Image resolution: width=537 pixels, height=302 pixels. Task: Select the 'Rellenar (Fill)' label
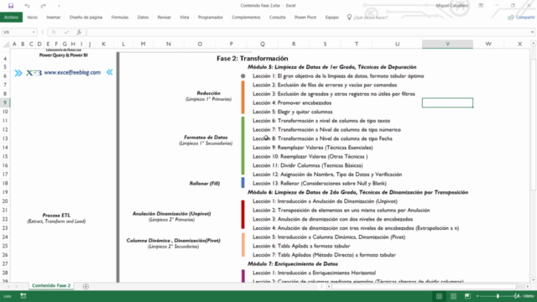205,184
